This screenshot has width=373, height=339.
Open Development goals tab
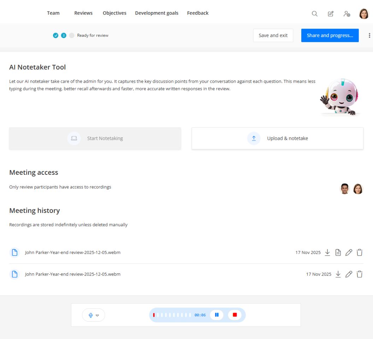(x=156, y=13)
